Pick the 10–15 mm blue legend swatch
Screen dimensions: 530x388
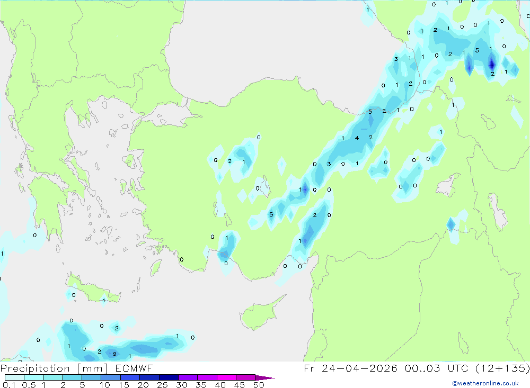(x=111, y=377)
